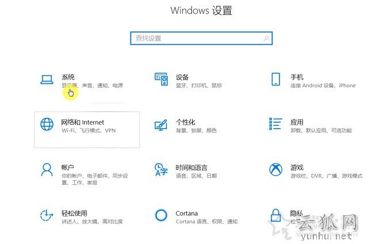Click 讲述人、放大镜、高对比度 description
Screen dimensions: 368x244
tap(92, 221)
